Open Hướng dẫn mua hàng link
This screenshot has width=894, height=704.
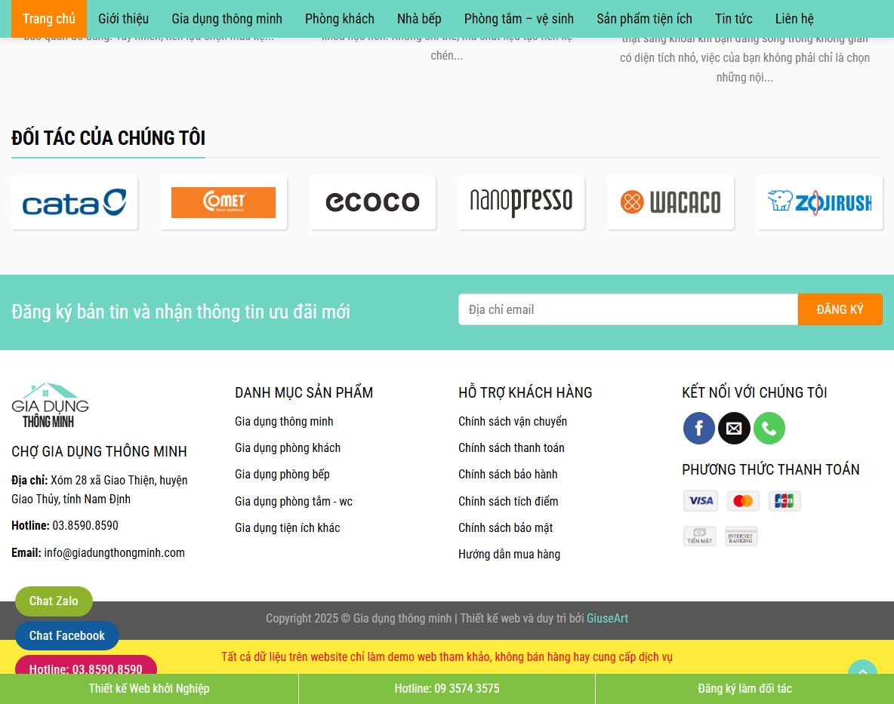coord(509,554)
